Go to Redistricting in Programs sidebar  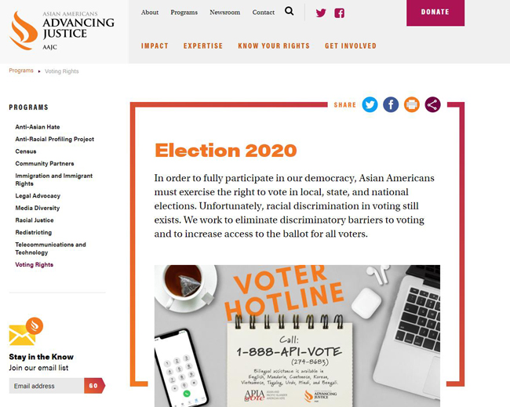click(x=34, y=232)
